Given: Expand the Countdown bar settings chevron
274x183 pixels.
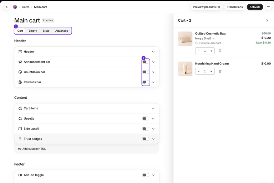Looking at the screenshot, I should point(153,72).
